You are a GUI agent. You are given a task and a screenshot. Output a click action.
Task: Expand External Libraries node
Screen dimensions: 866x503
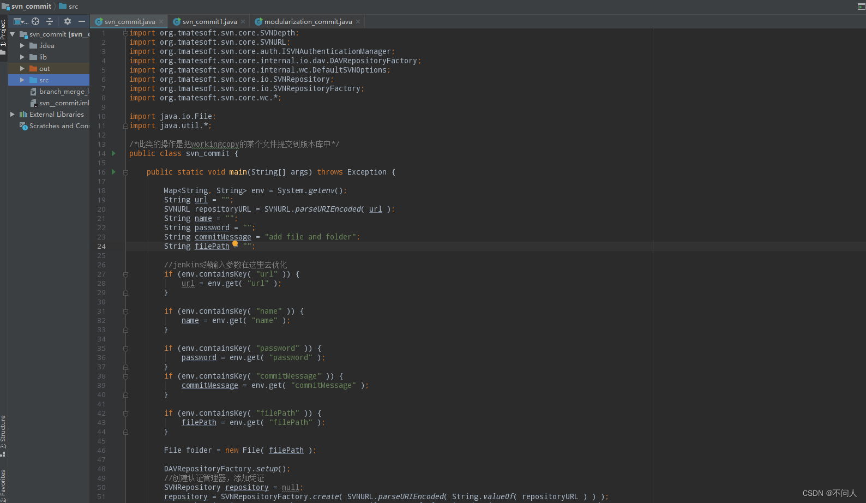(12, 114)
